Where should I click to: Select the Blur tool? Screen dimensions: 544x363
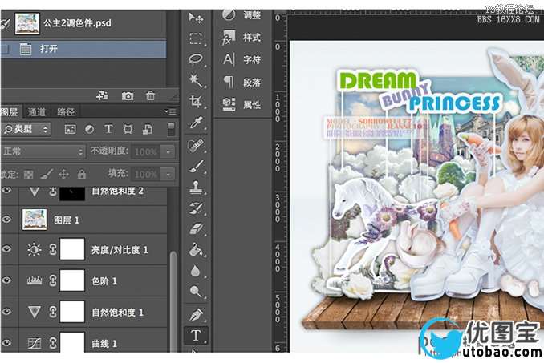click(196, 271)
